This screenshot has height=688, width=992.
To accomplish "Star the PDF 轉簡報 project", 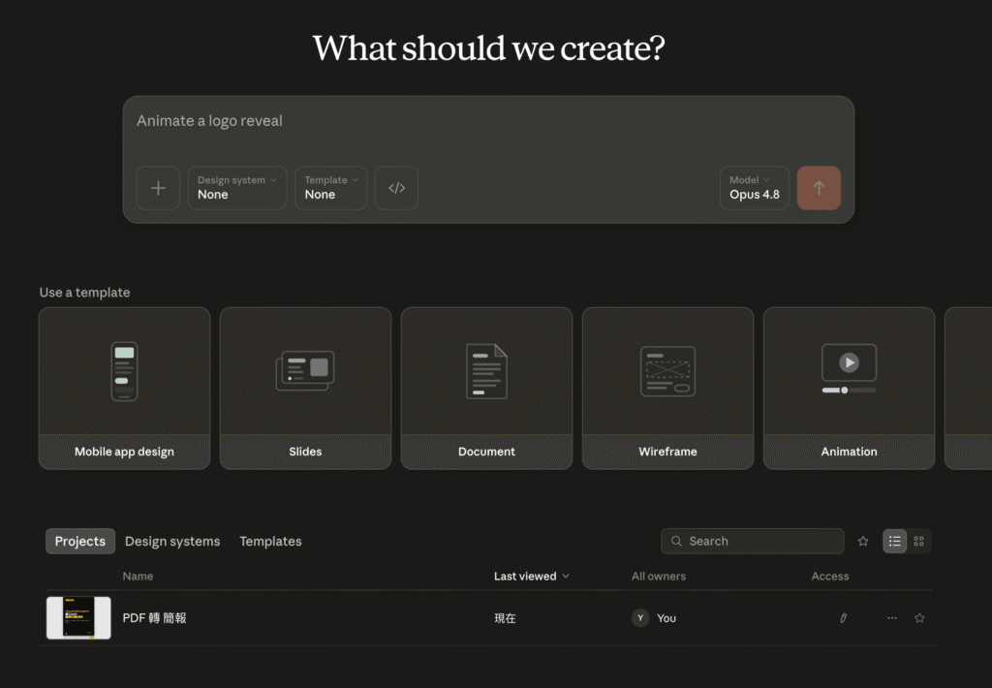I will (x=920, y=617).
